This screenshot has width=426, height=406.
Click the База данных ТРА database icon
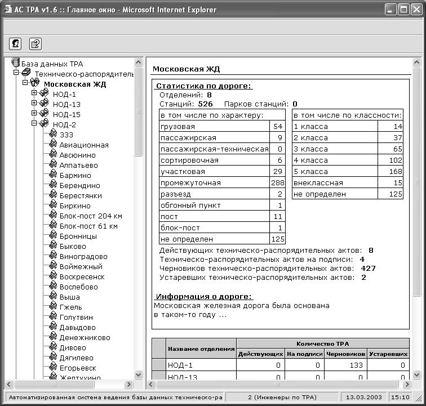[x=15, y=63]
